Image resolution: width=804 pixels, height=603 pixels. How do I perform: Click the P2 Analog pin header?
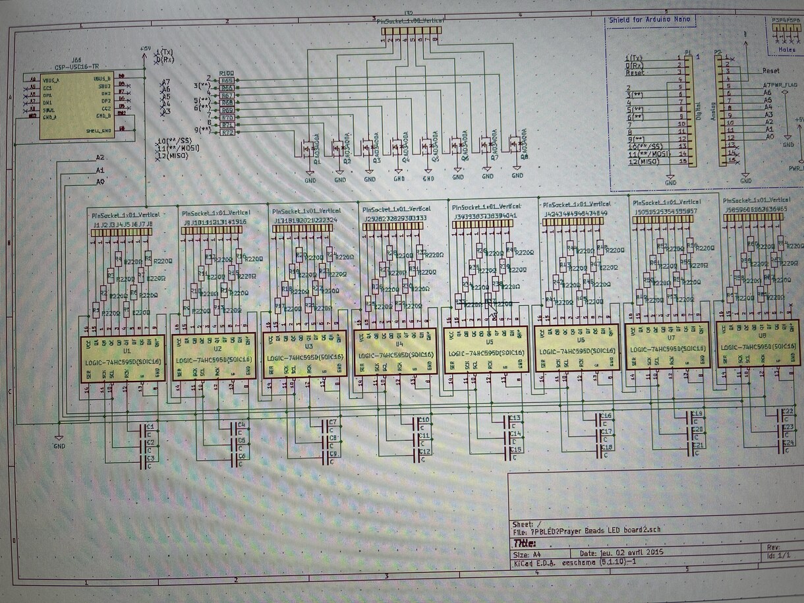coord(719,109)
